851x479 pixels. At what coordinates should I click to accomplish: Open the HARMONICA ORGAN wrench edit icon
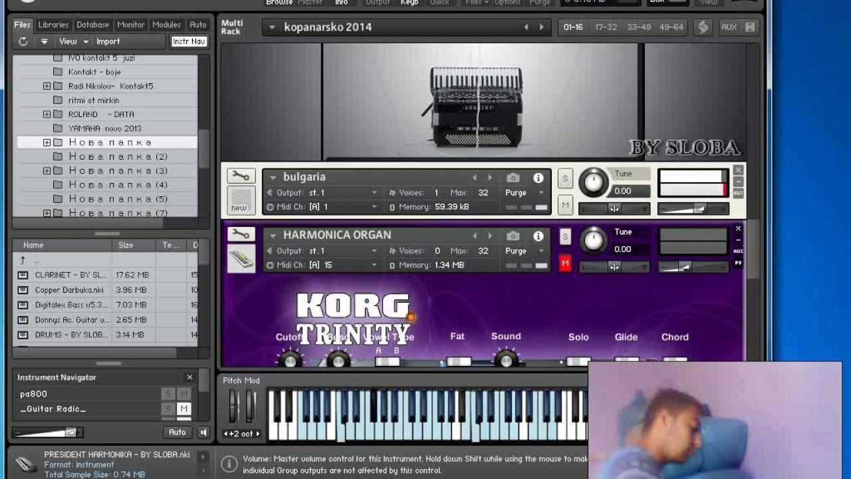pos(241,234)
